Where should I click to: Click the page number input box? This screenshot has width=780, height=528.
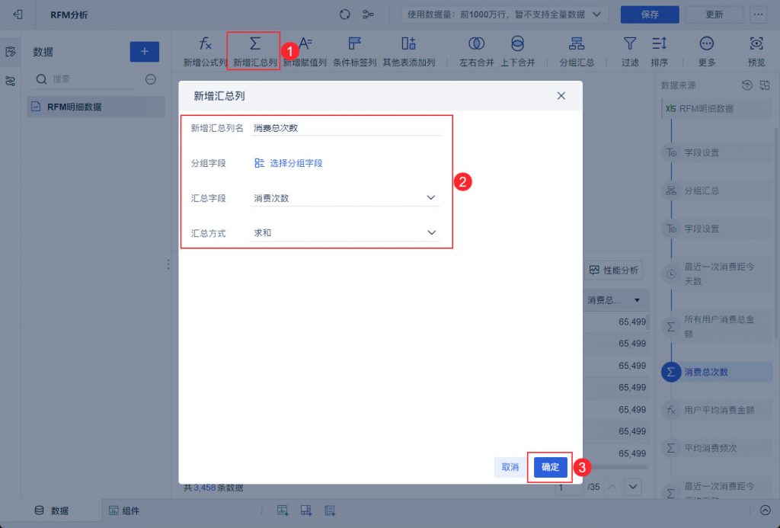pos(569,487)
